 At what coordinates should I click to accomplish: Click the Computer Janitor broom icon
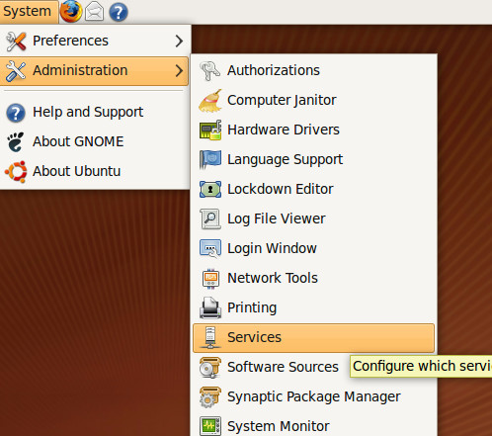[210, 100]
